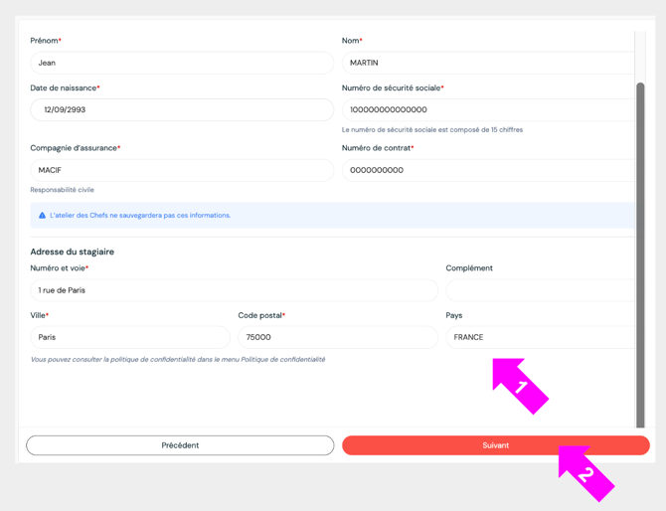Screen dimensions: 666x511
Task: Click the blue warning triangle icon
Action: 42,216
